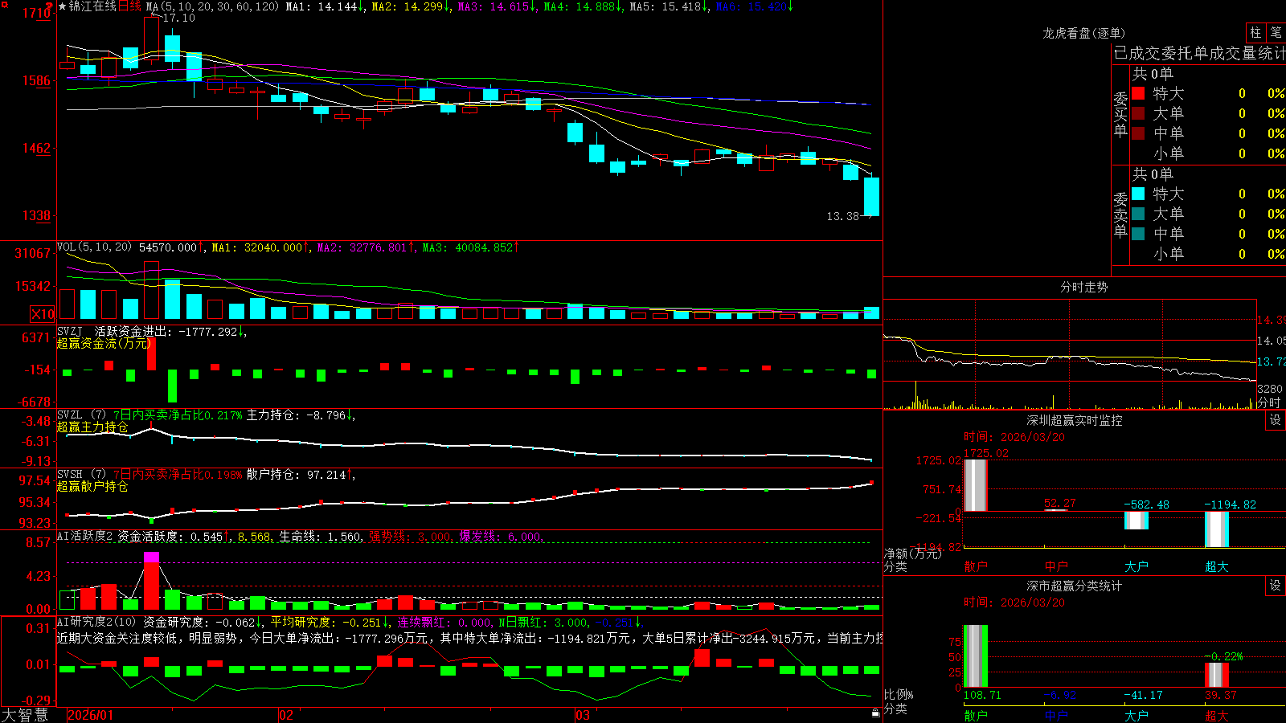Image resolution: width=1286 pixels, height=723 pixels.
Task: Click the 分时走势 panel title
Action: pyautogui.click(x=1083, y=287)
